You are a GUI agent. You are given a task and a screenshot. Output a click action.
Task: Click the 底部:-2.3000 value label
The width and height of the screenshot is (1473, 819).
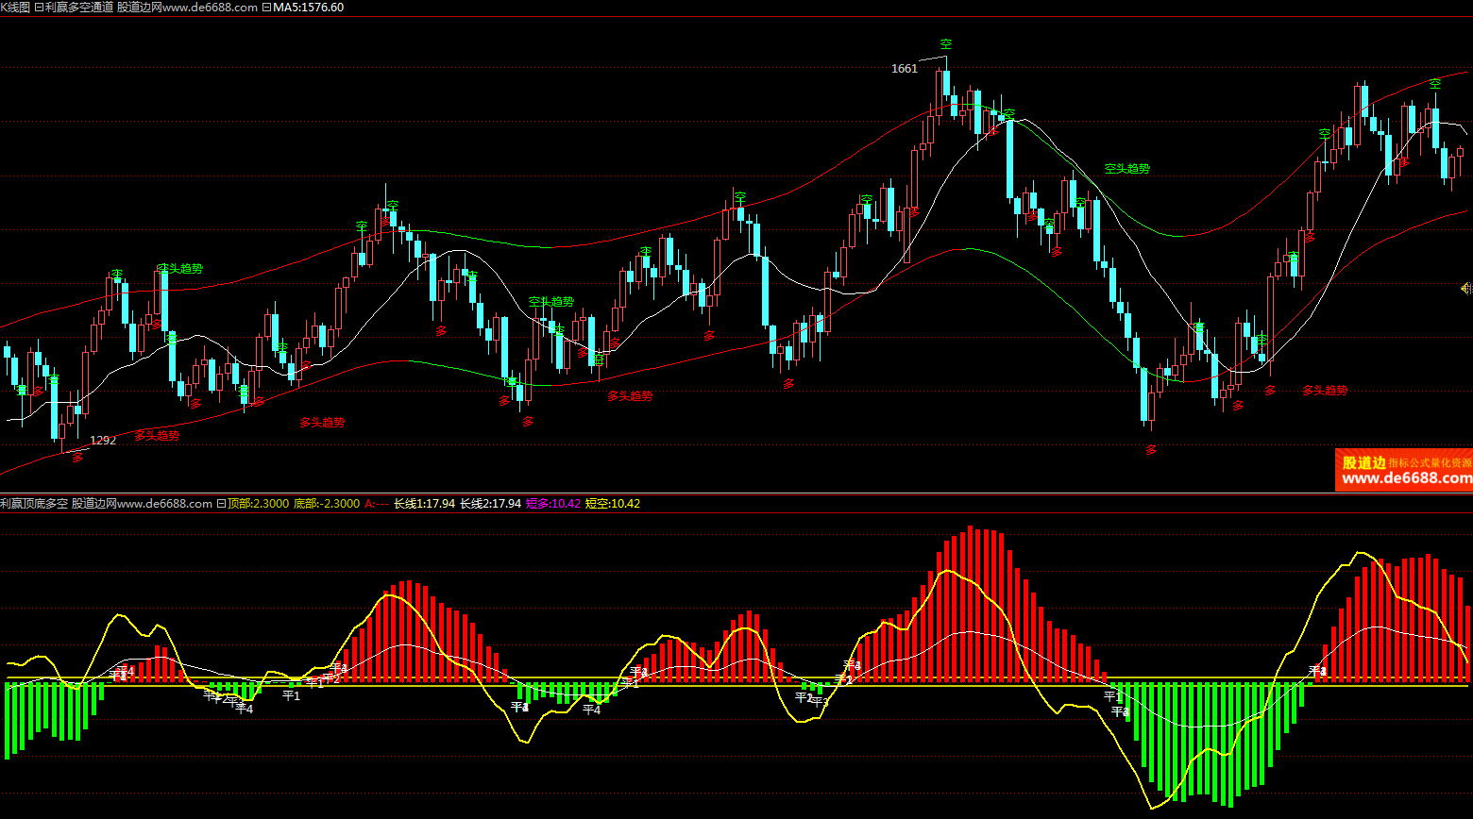coord(326,504)
